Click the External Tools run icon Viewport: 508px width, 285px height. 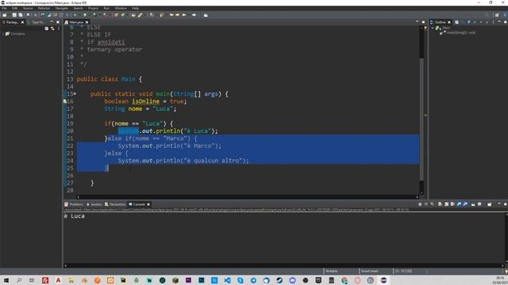coord(105,15)
